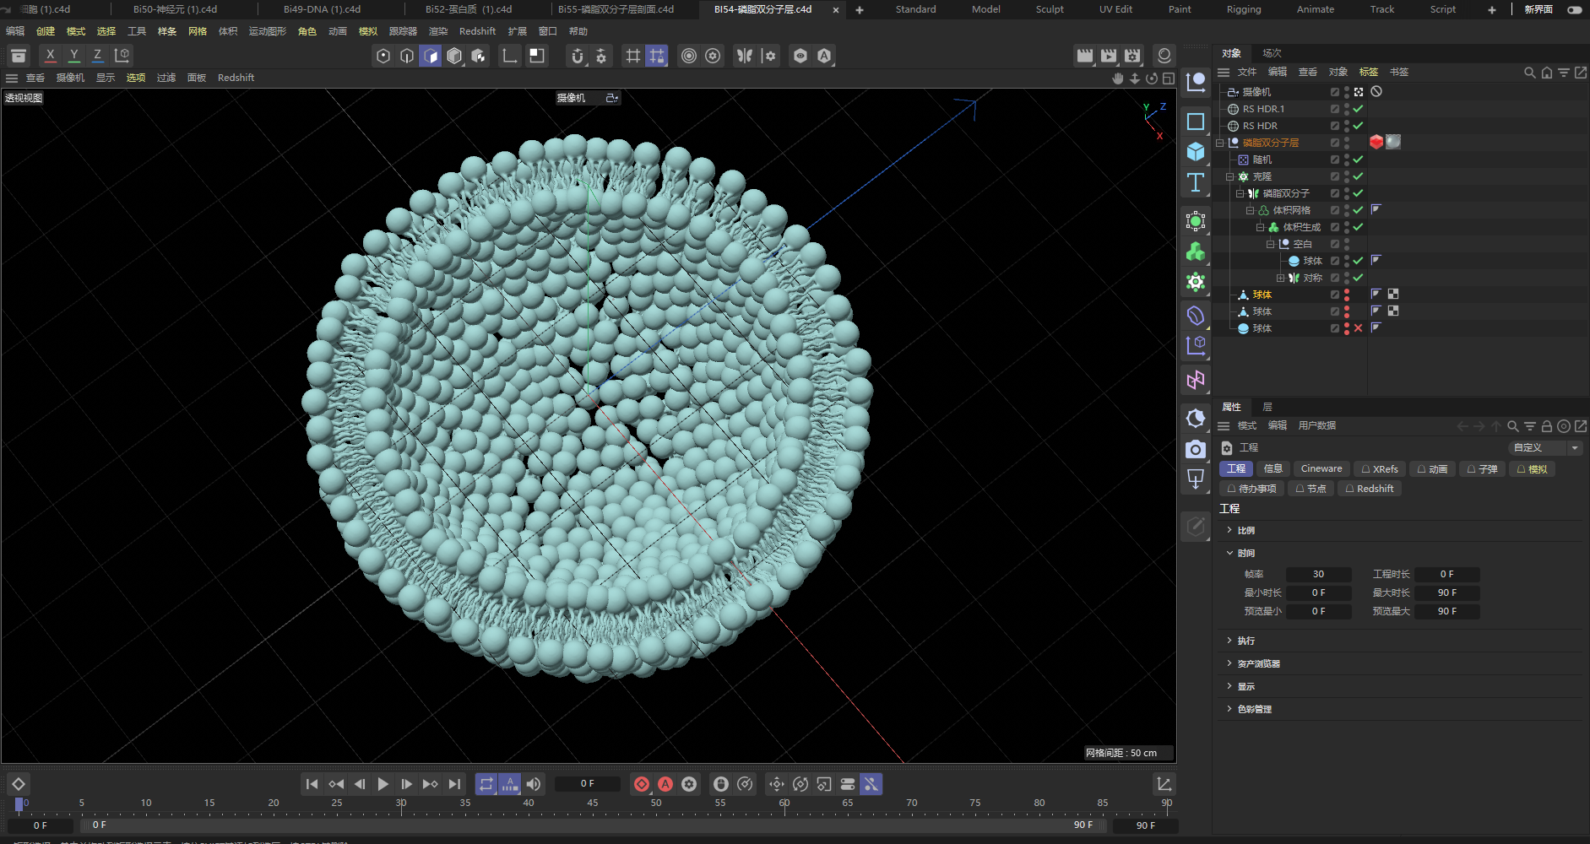
Task: Select the cube primitive in side palette
Action: (x=1196, y=152)
